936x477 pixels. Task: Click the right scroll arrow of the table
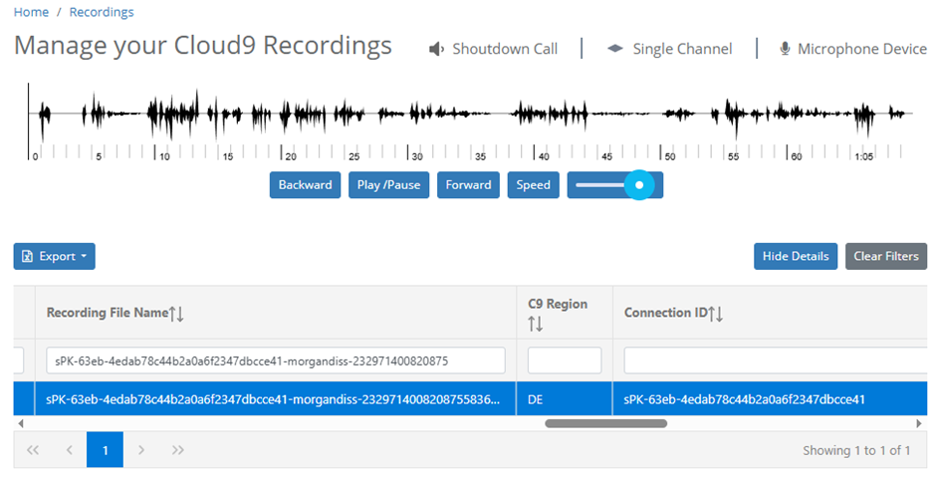click(919, 424)
